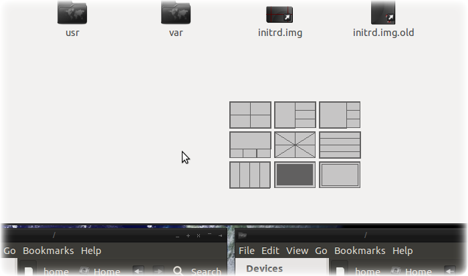468x276 pixels.
Task: Select the initrd.img link file
Action: click(x=280, y=21)
